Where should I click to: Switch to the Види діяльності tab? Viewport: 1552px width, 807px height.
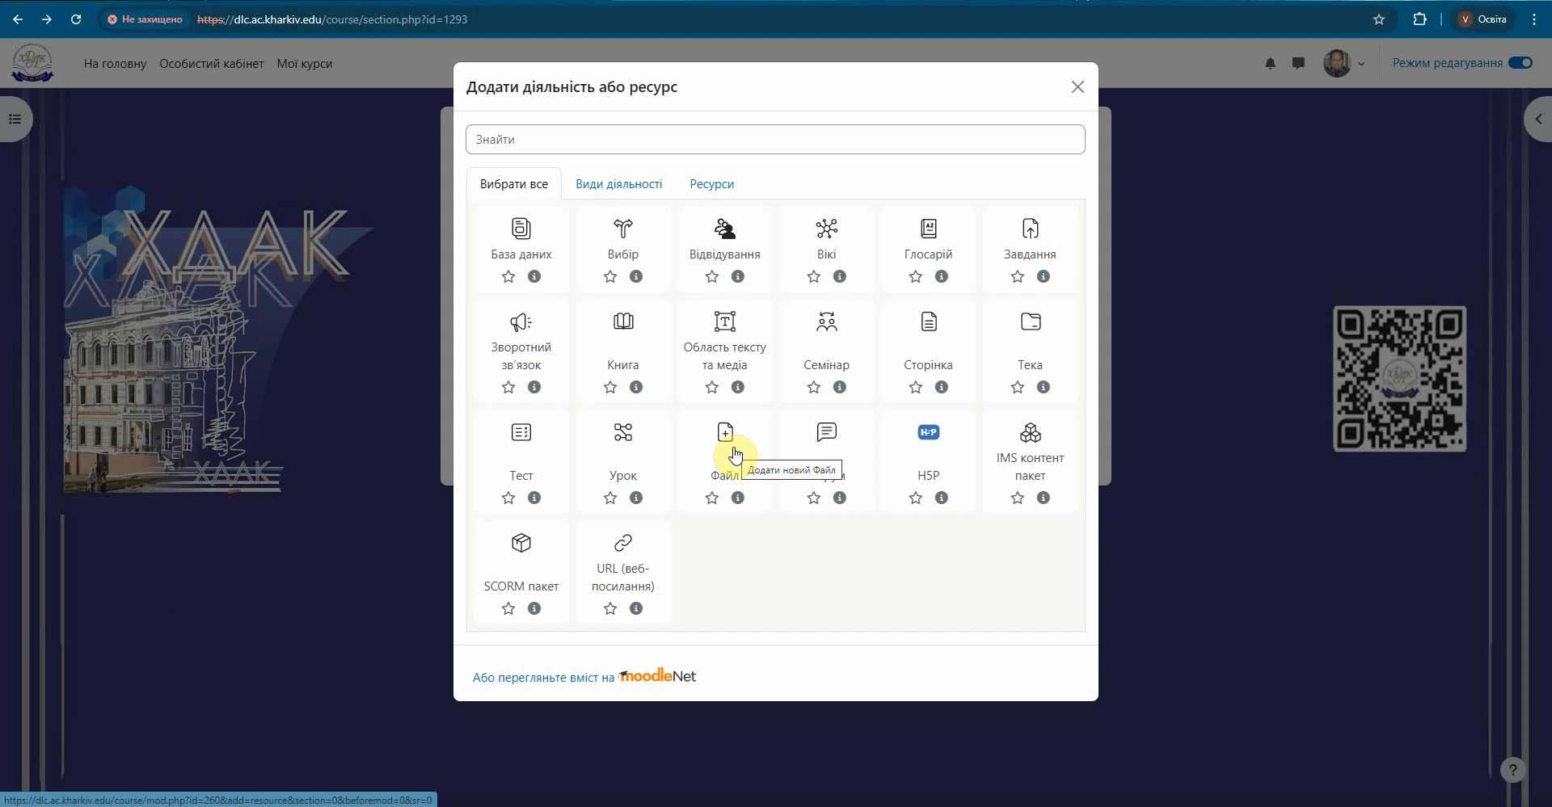pos(618,184)
